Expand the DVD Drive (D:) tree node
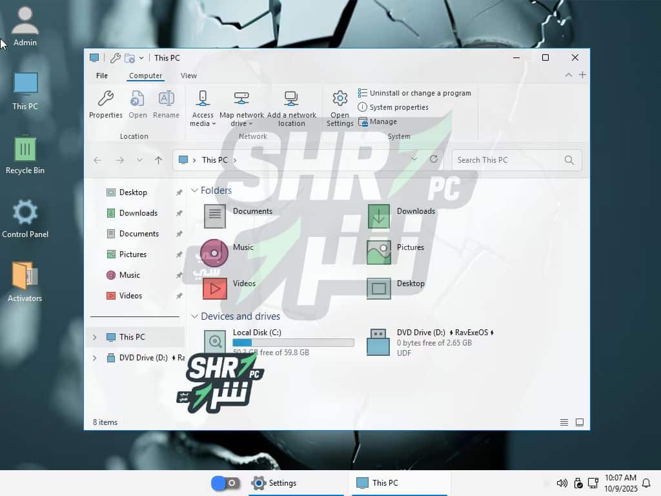 pyautogui.click(x=94, y=358)
